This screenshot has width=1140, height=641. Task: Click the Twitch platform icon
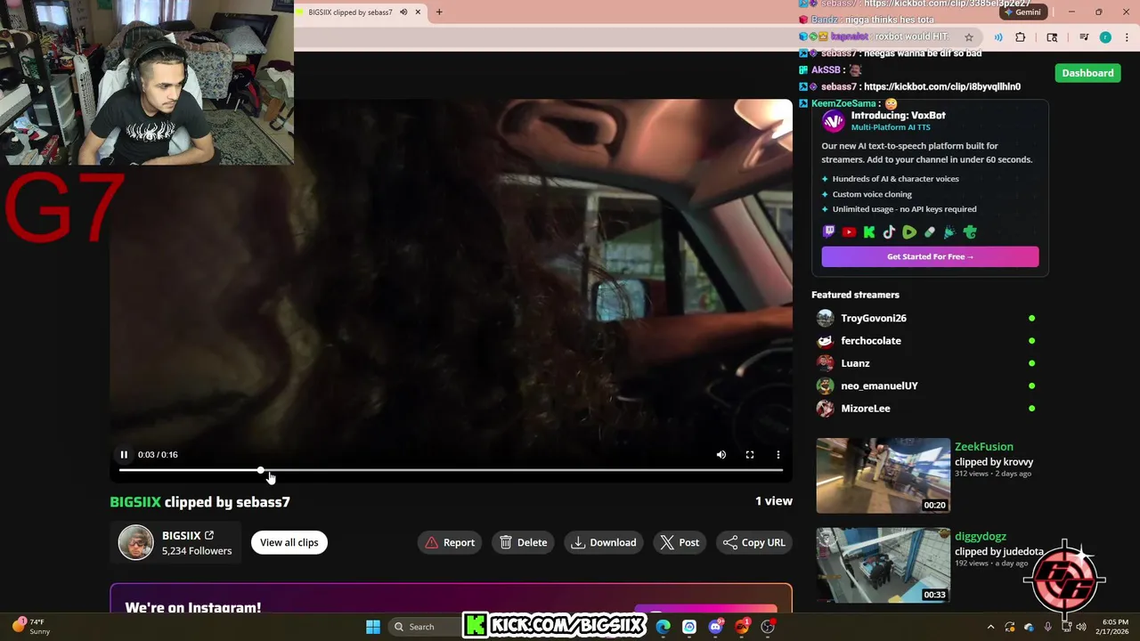[x=829, y=232]
